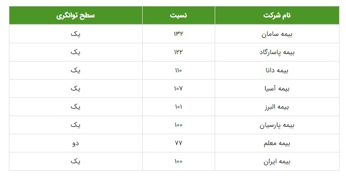
Task: Click the ratio value ۱۰۱
Action: (179, 107)
